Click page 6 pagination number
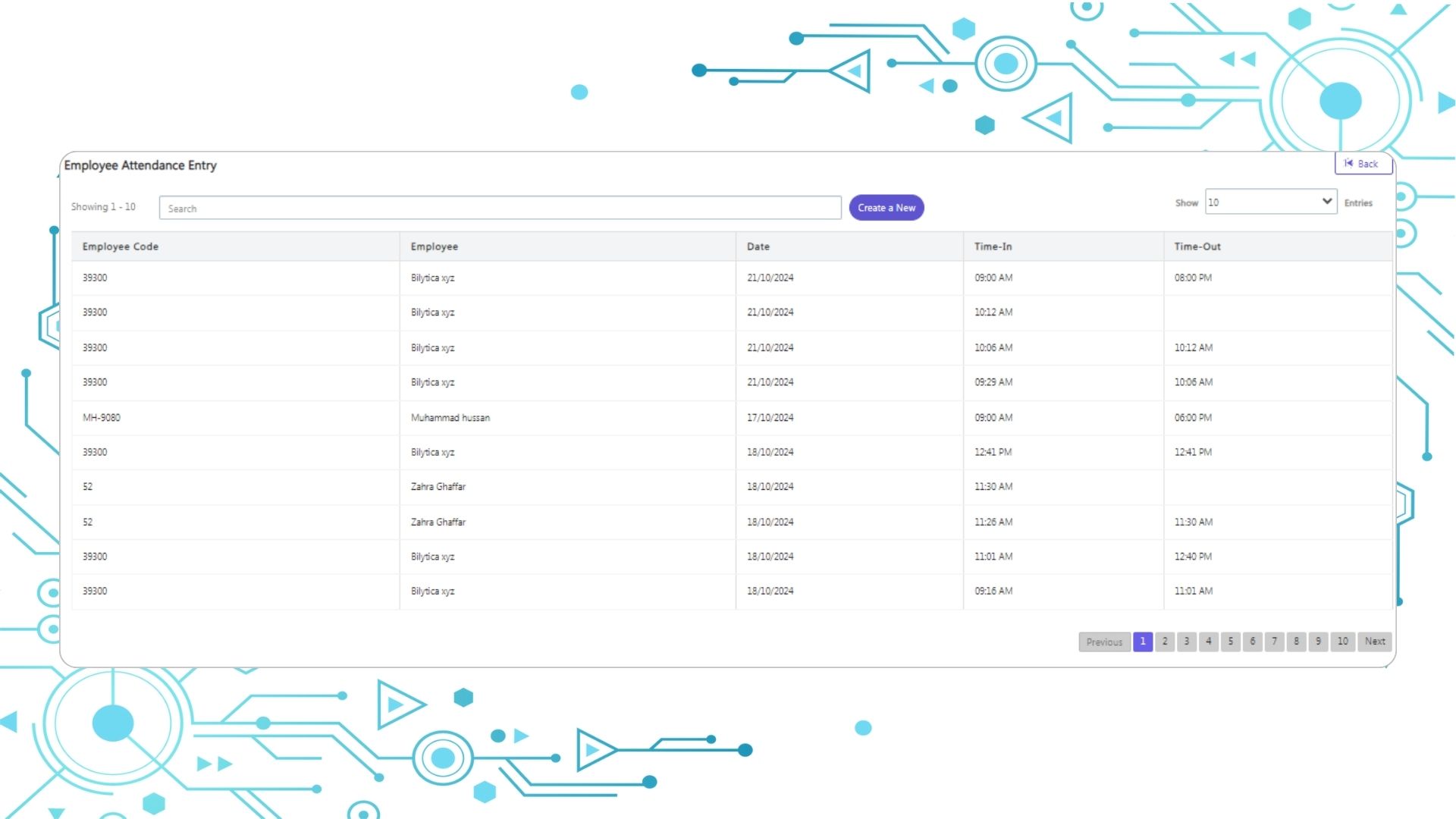Viewport: 1456px width, 819px height. pos(1253,641)
